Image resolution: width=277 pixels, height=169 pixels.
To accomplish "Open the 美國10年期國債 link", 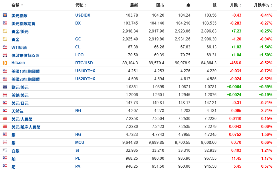I will coord(26,71).
